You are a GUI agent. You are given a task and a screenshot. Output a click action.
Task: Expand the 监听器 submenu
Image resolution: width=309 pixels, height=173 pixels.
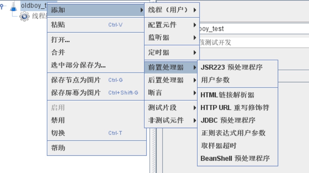coord(172,38)
